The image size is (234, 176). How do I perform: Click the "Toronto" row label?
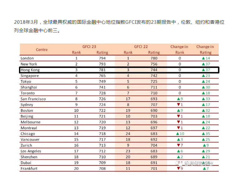click(28, 93)
